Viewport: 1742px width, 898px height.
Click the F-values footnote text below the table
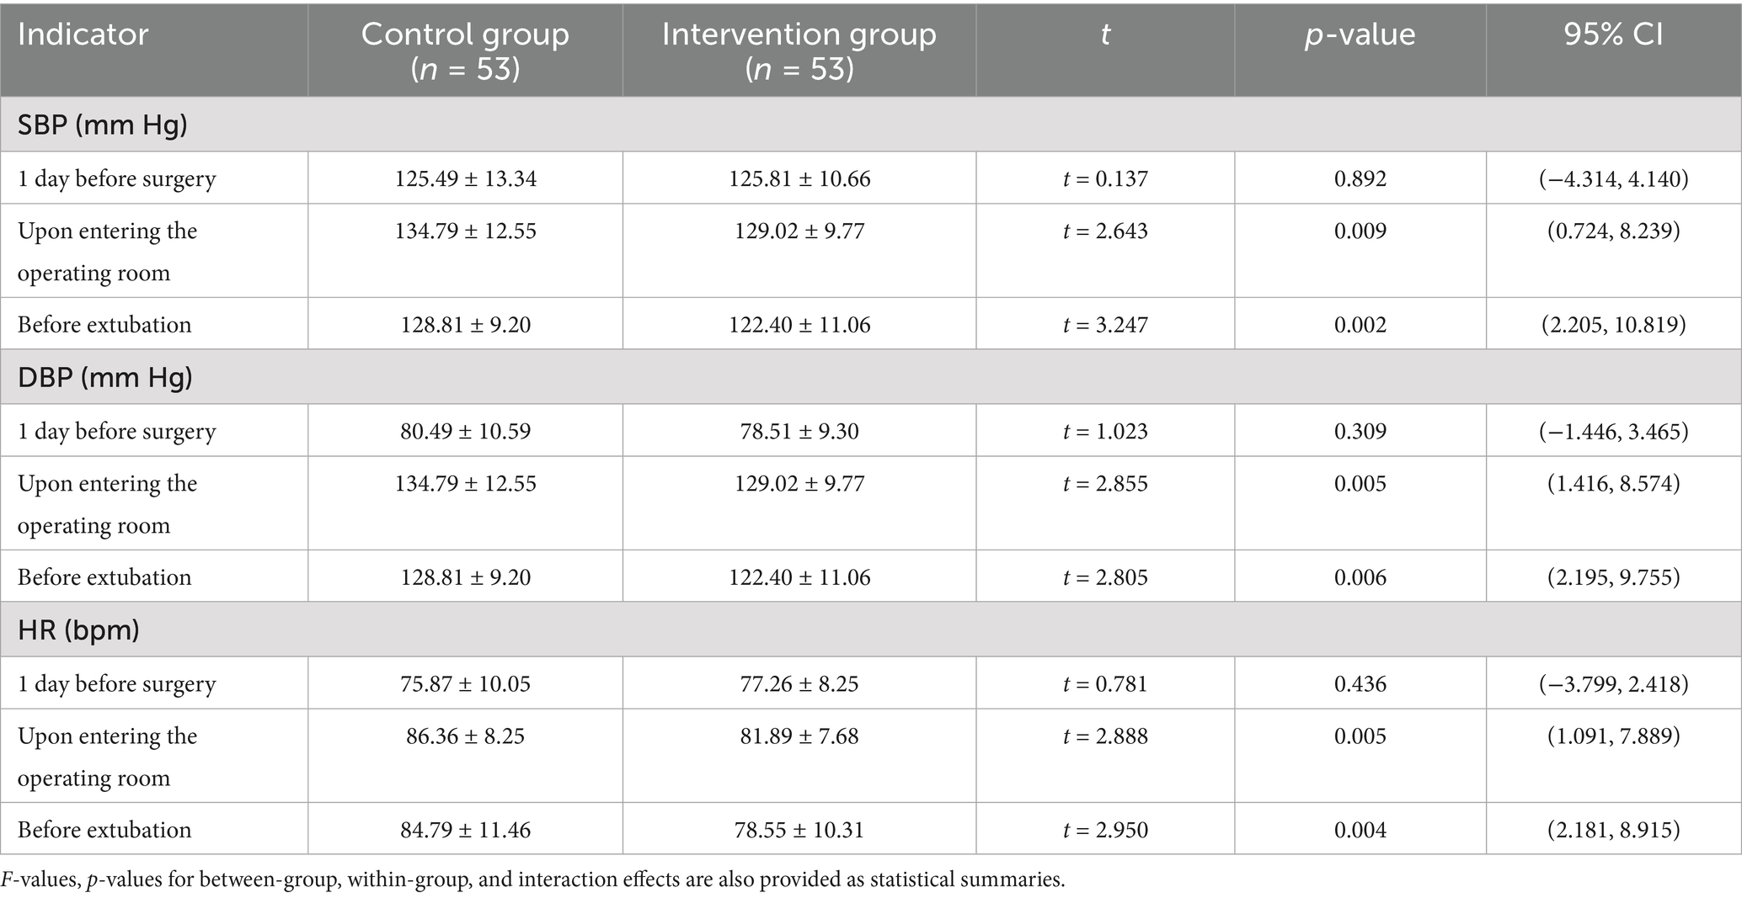[532, 880]
